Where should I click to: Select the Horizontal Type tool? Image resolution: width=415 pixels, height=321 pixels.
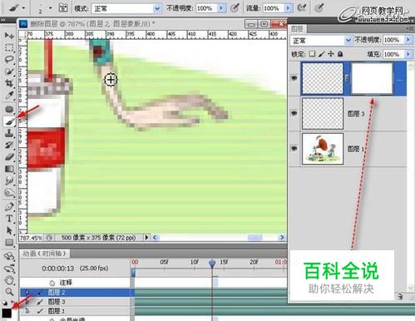tap(9, 219)
